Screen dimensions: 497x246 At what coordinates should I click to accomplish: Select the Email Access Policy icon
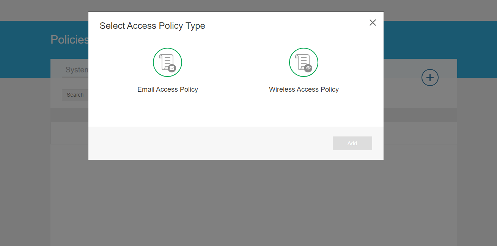tap(167, 62)
